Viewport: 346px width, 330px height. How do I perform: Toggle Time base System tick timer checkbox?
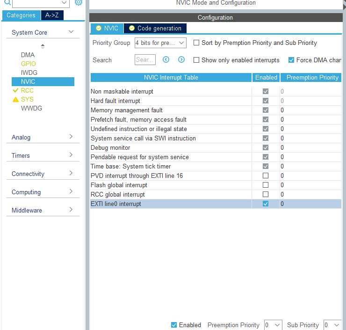266,166
